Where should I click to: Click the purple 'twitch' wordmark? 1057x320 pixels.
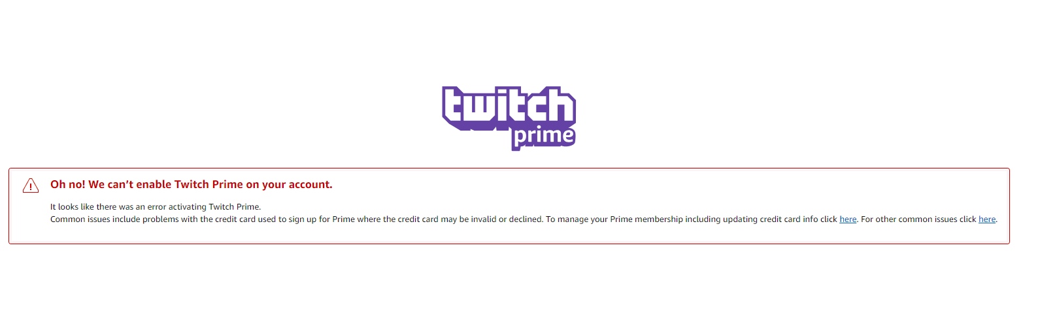(509, 106)
